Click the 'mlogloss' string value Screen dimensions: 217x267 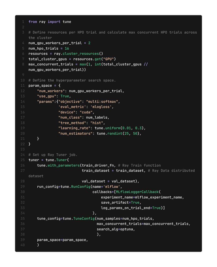(x=102, y=107)
